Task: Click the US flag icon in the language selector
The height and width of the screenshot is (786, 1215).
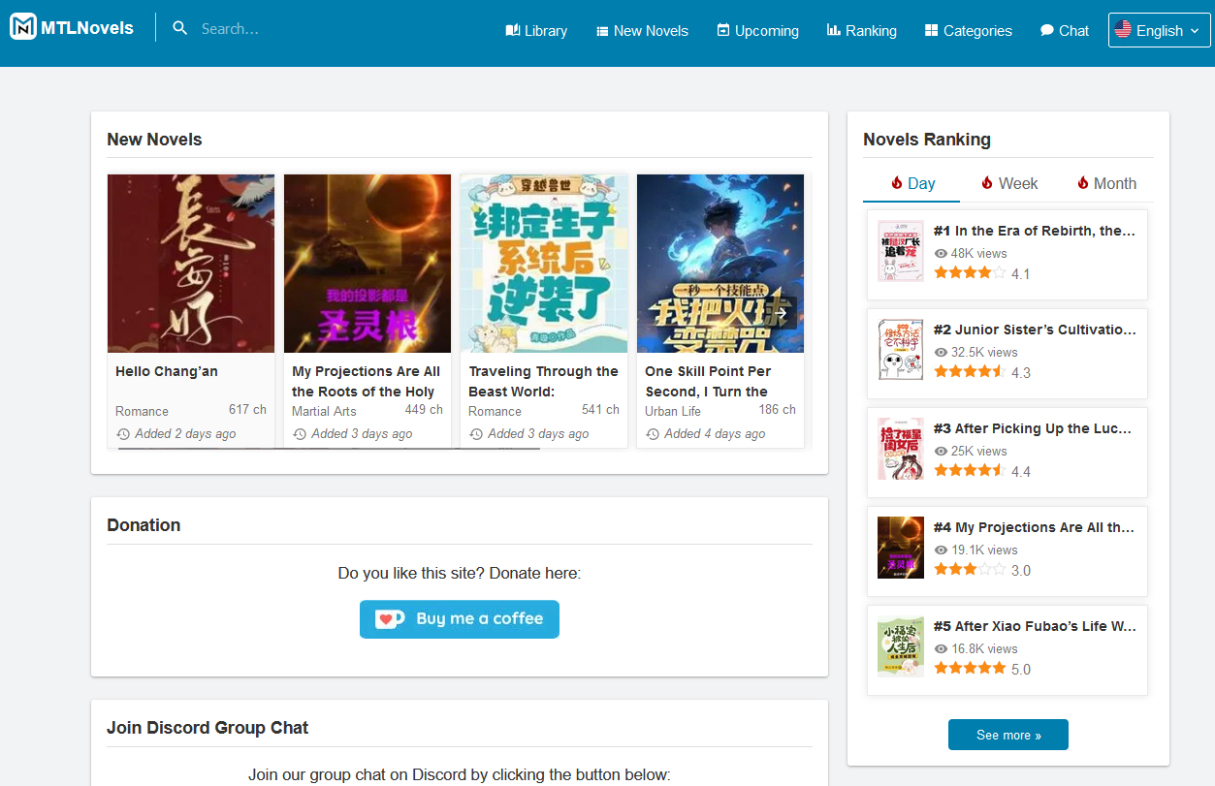Action: [1124, 29]
